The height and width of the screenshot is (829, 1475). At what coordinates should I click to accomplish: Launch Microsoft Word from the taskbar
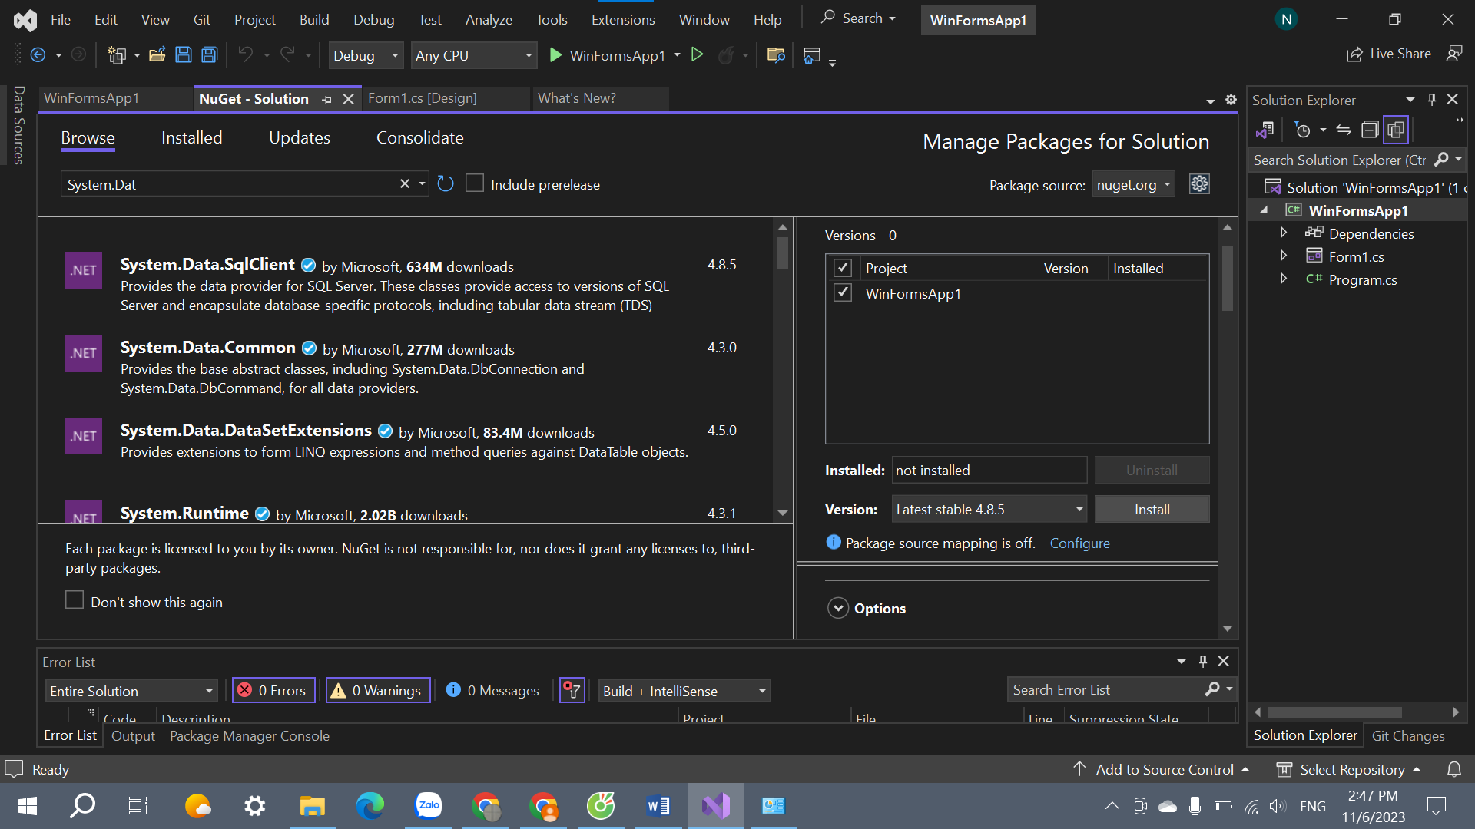click(x=658, y=806)
